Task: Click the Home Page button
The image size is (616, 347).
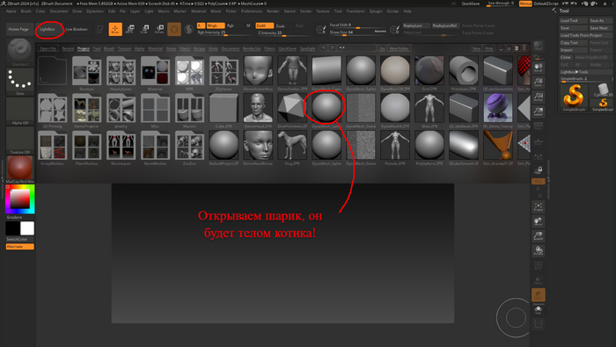Action: click(x=18, y=29)
